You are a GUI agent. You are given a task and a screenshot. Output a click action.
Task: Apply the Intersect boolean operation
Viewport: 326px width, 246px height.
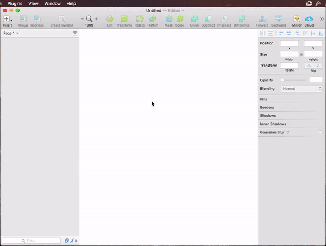click(224, 19)
